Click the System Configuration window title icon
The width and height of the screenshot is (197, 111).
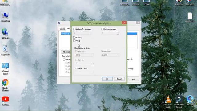coord(59,23)
